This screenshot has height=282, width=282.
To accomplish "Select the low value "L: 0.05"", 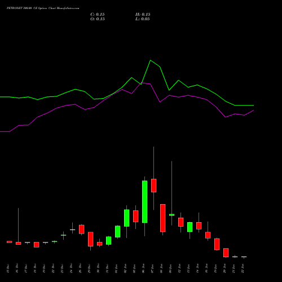I will [143, 19].
